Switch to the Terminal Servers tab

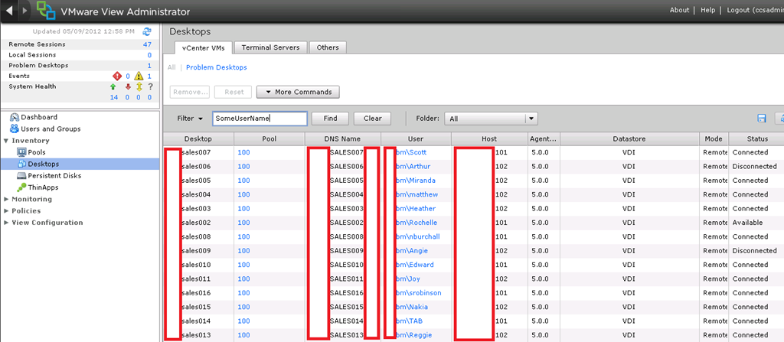[270, 47]
